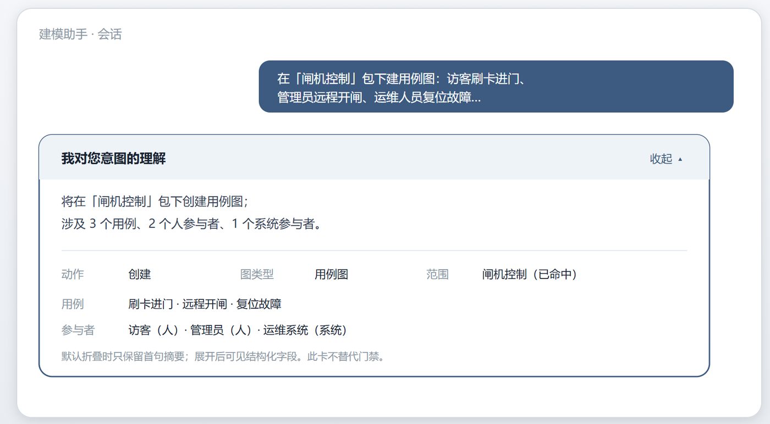The image size is (770, 424).
Task: Click the 闸机控制（已命中） scope value
Action: tap(530, 274)
